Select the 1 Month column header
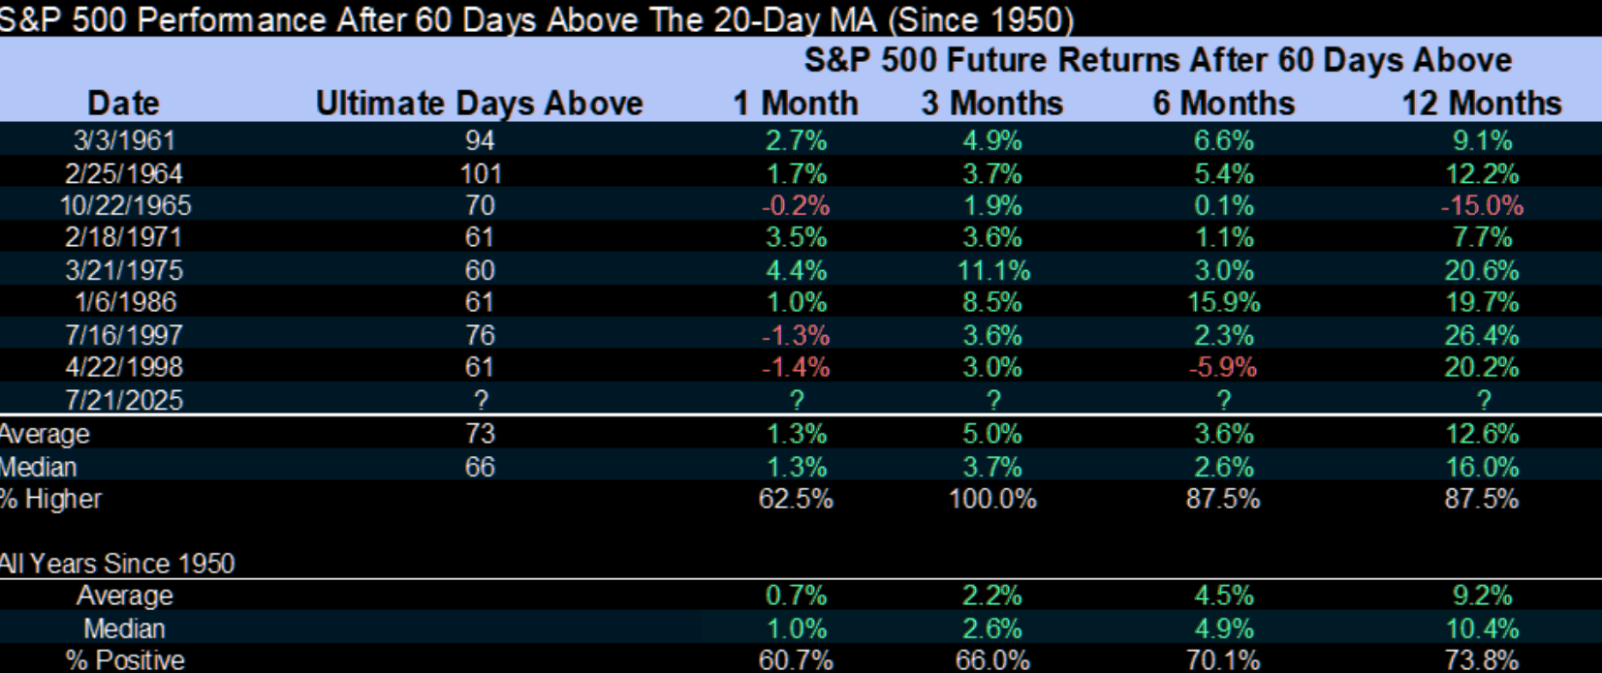Viewport: 1602px width, 673px height. coord(795,103)
